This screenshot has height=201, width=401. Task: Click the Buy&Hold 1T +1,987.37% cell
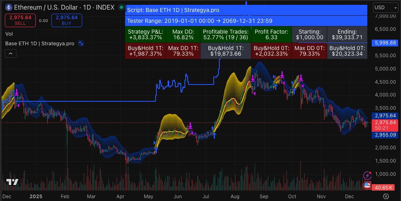[145, 51]
